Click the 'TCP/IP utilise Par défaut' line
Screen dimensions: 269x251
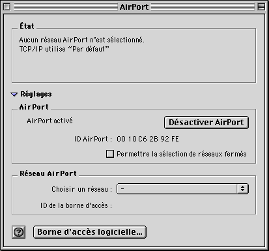64,49
